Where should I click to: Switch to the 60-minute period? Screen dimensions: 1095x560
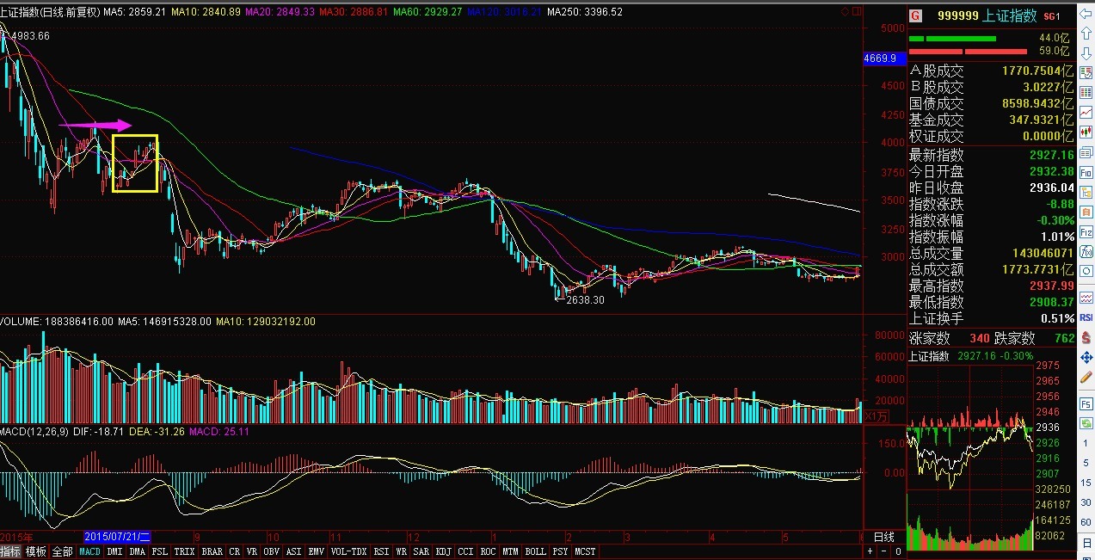[1087, 522]
